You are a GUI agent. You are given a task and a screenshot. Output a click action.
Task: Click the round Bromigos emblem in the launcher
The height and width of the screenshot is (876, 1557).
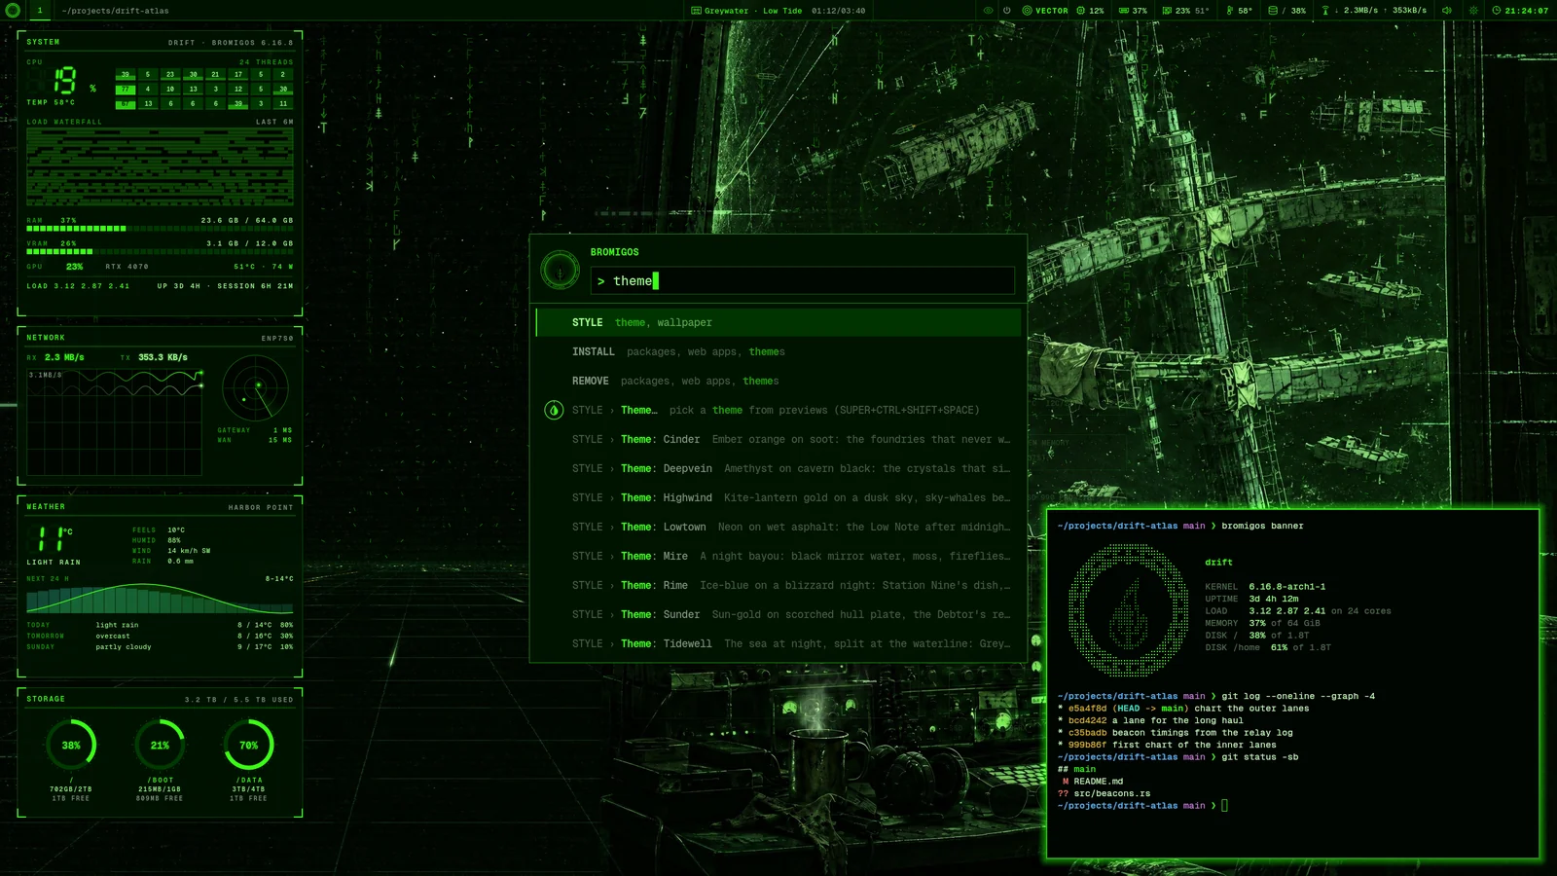(560, 270)
